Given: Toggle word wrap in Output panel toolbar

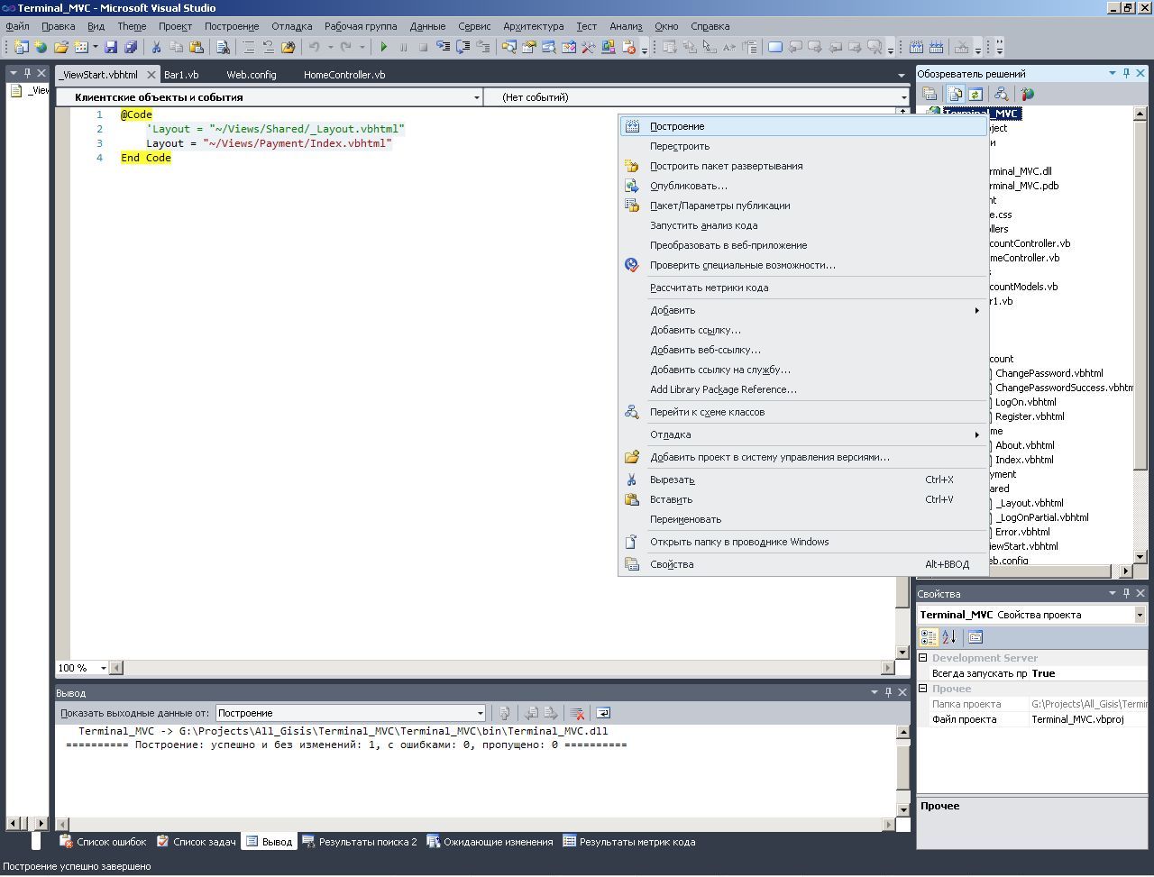Looking at the screenshot, I should pyautogui.click(x=603, y=713).
